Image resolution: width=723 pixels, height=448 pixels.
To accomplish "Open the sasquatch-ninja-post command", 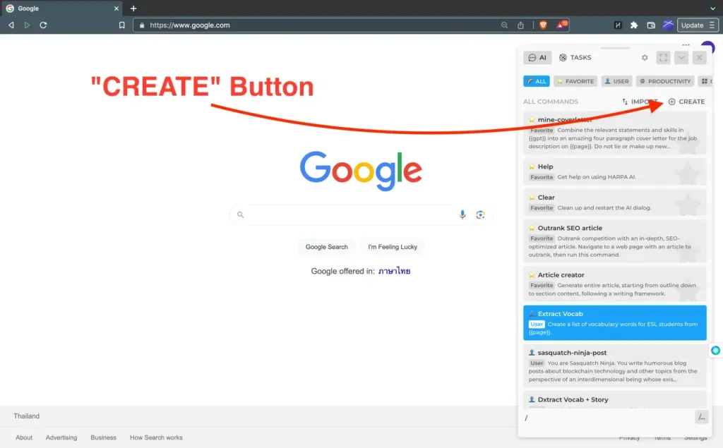I will click(615, 365).
